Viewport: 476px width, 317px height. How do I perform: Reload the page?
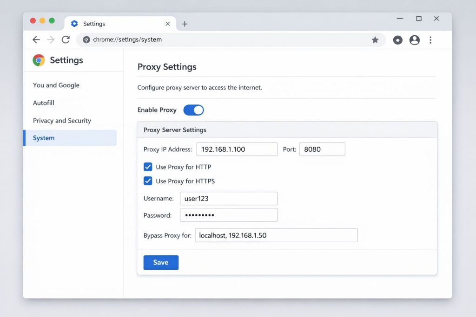[66, 40]
